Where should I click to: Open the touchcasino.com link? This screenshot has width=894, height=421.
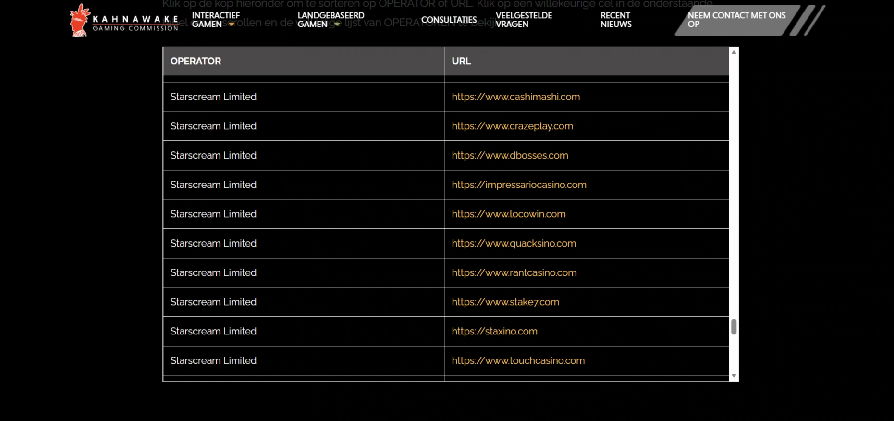click(x=518, y=360)
